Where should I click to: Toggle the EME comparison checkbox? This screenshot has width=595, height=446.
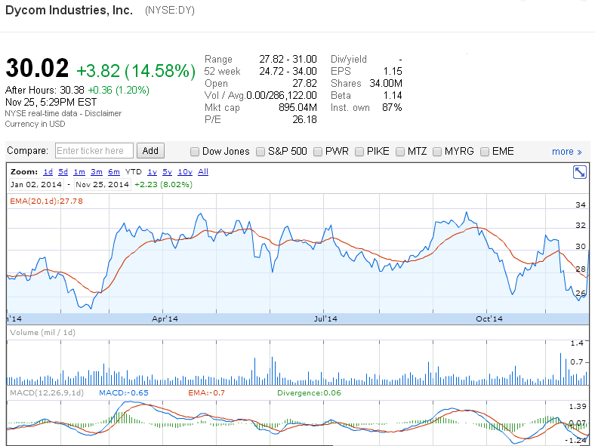[x=485, y=152]
